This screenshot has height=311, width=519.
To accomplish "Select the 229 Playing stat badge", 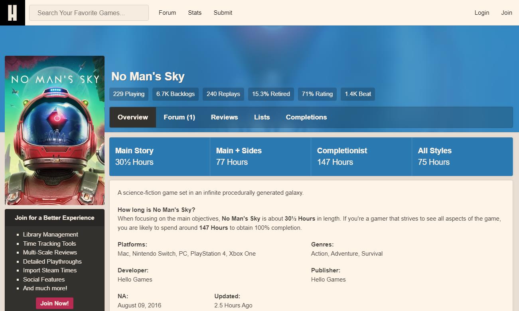I will click(128, 94).
